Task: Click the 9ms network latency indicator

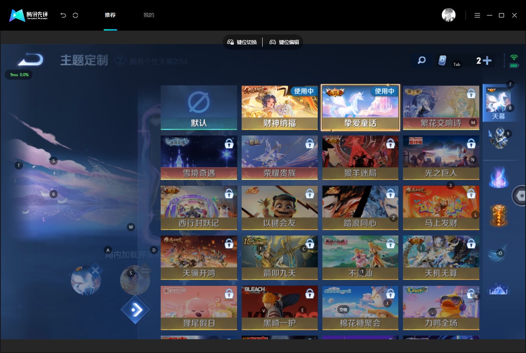Action: pos(19,75)
